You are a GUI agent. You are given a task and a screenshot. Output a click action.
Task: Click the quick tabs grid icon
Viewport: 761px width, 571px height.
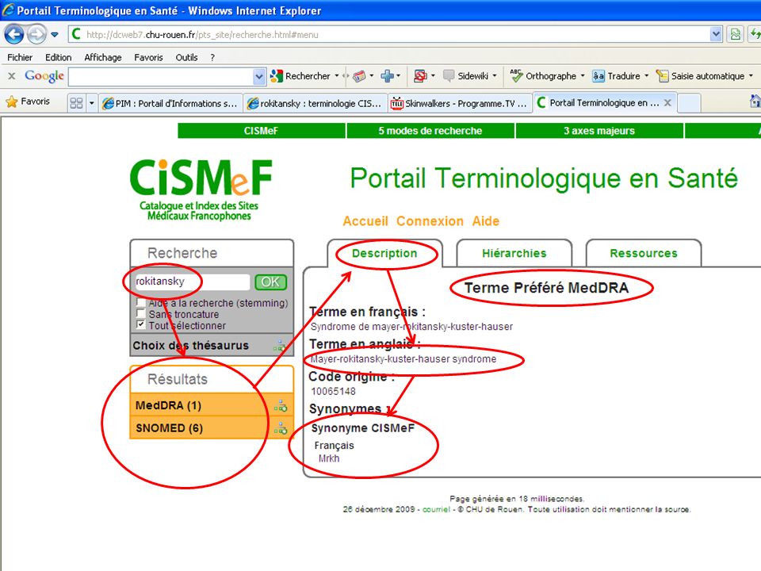(76, 103)
